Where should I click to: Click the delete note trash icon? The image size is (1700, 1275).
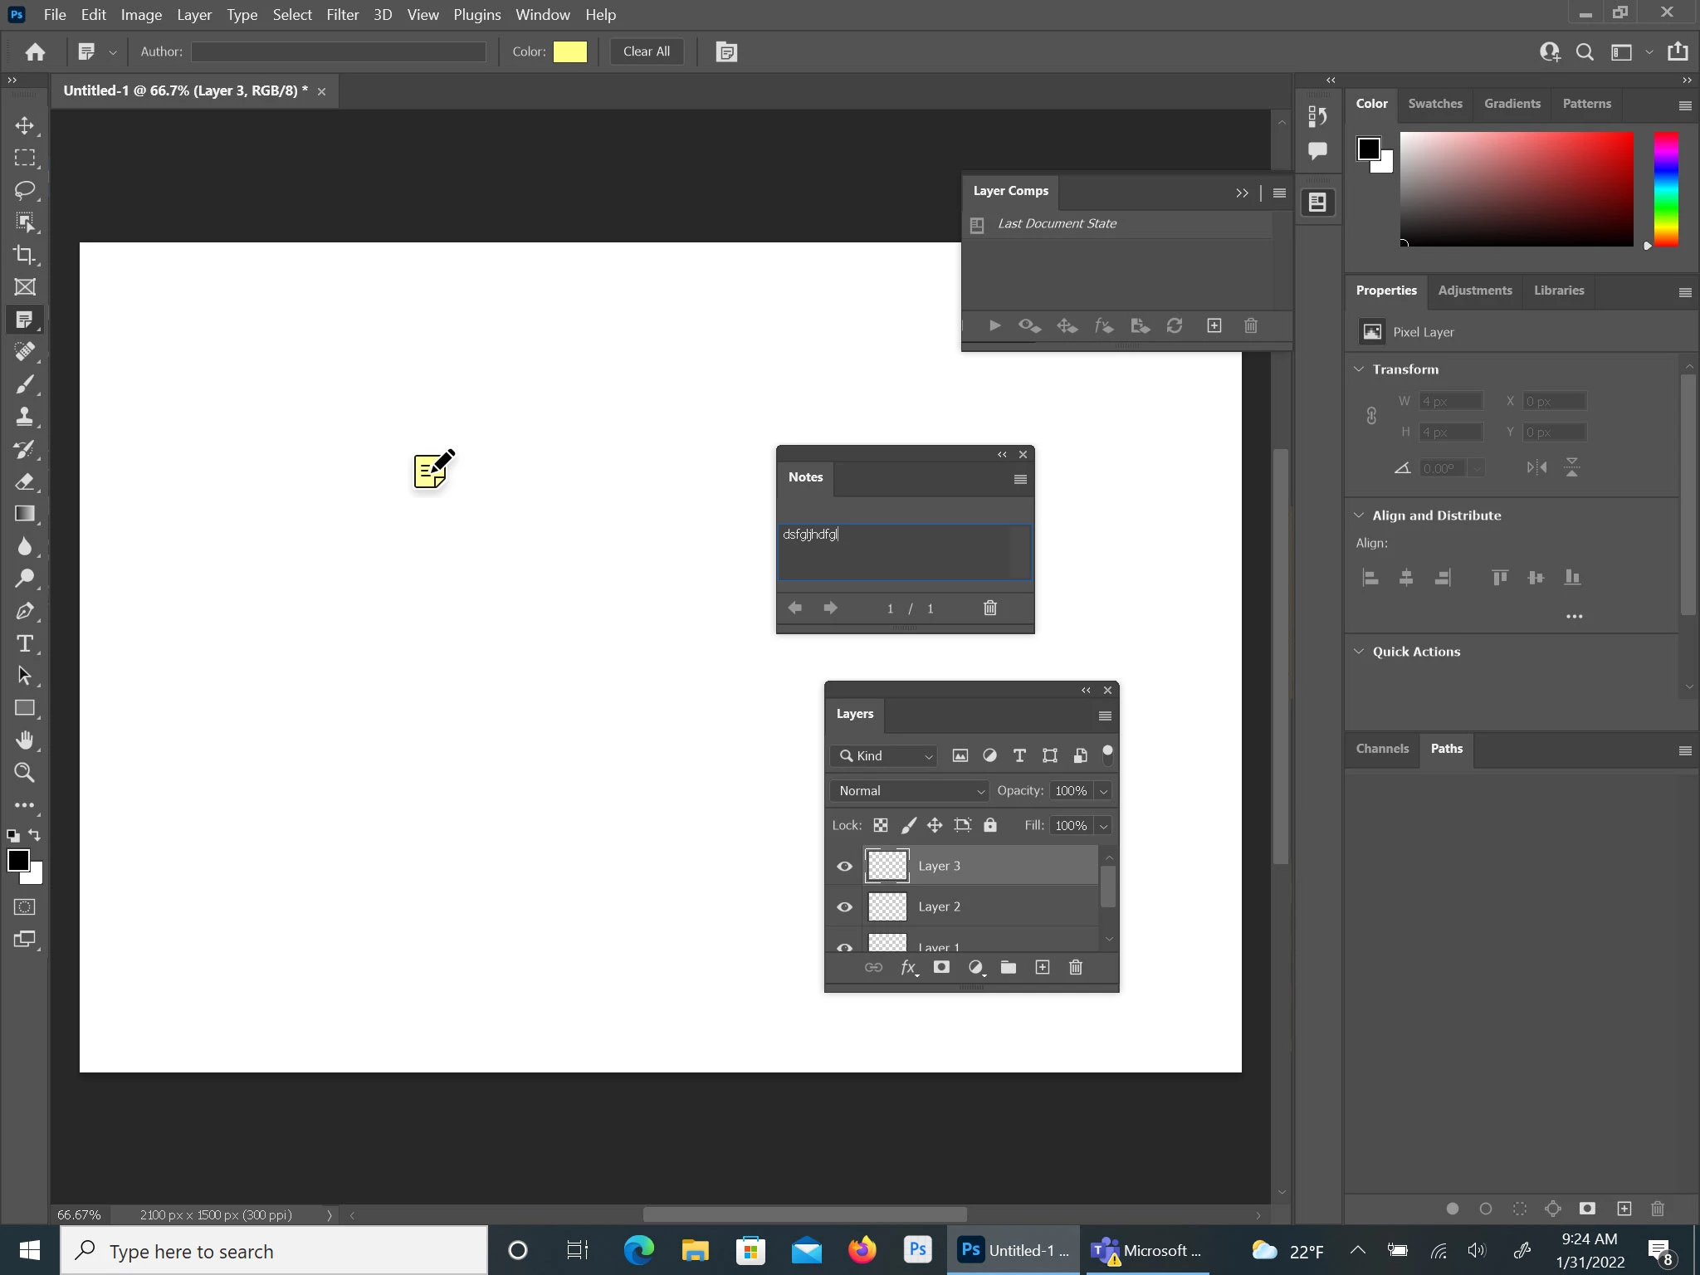pos(989,608)
